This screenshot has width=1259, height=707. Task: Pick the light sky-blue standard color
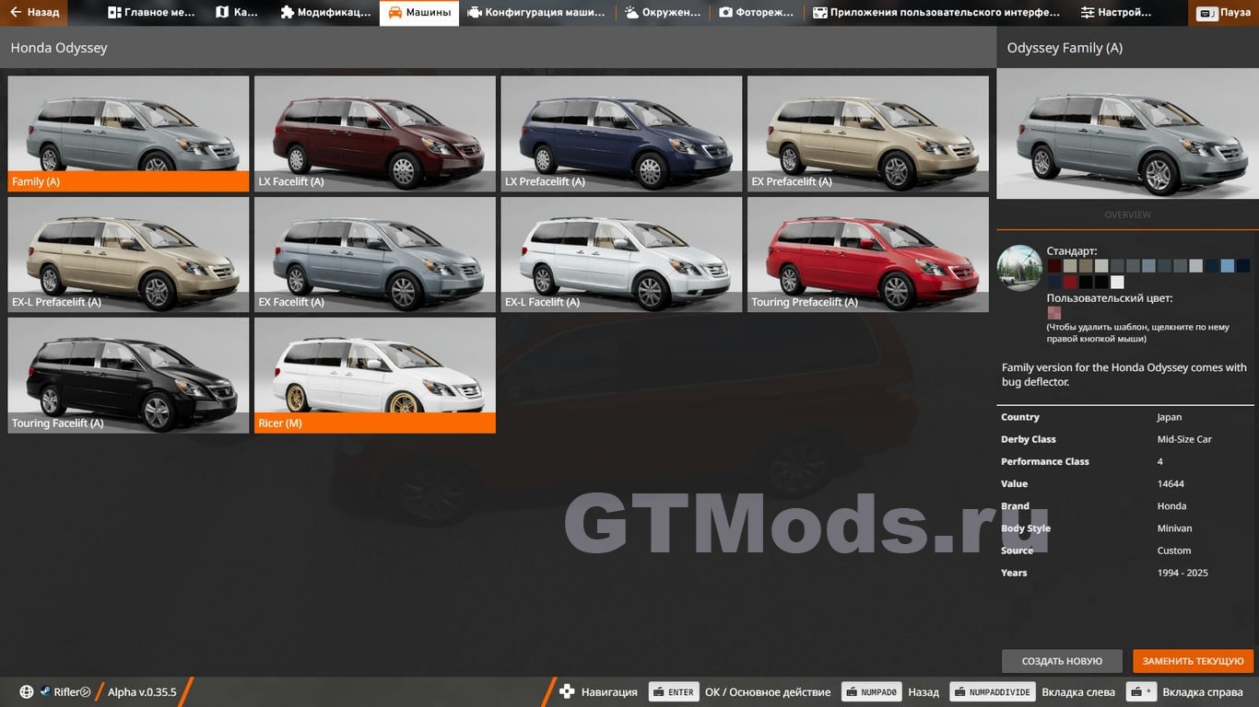tap(1227, 266)
